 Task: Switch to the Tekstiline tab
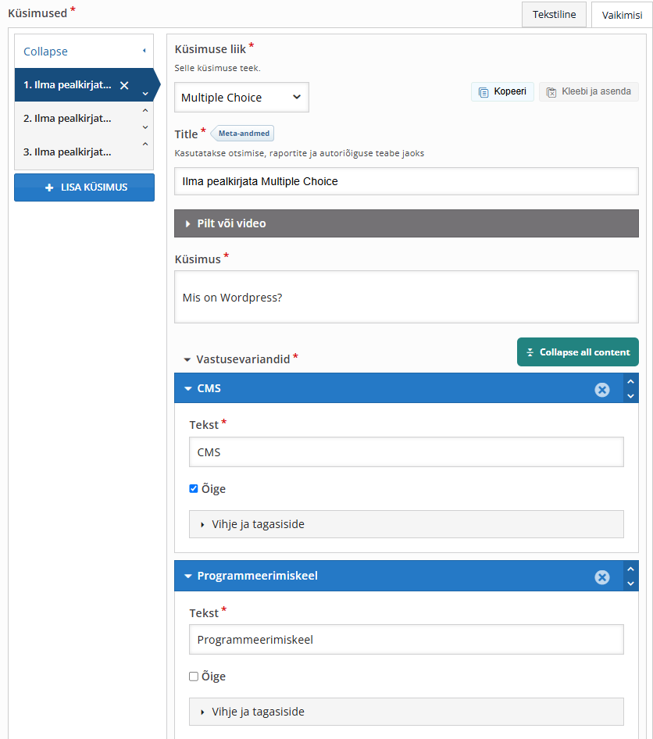coord(554,15)
